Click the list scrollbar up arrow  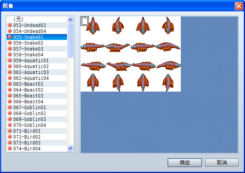point(70,20)
